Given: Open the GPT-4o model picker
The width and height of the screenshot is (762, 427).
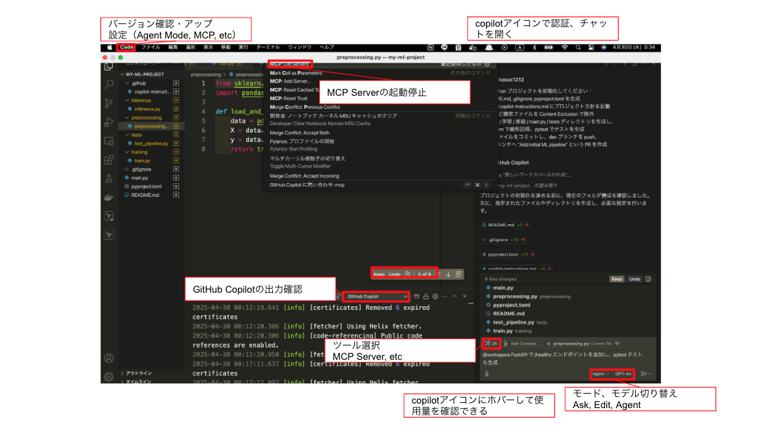Looking at the screenshot, I should (x=623, y=374).
